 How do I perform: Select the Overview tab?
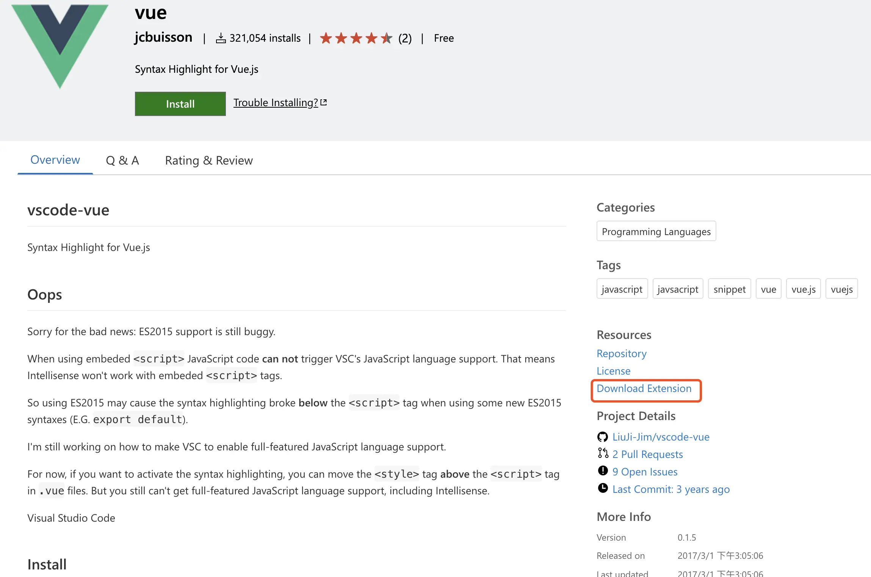[x=55, y=160]
